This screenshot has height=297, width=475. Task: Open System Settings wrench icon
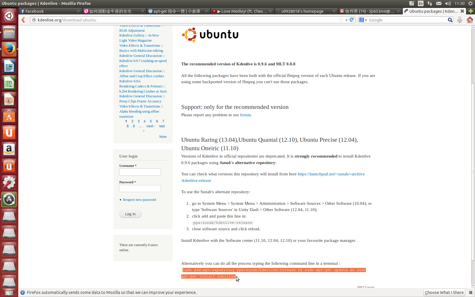9,183
